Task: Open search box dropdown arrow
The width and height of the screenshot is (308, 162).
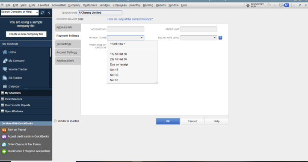Action: (x=37, y=12)
